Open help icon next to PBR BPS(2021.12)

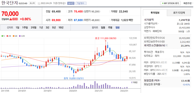(166, 70)
